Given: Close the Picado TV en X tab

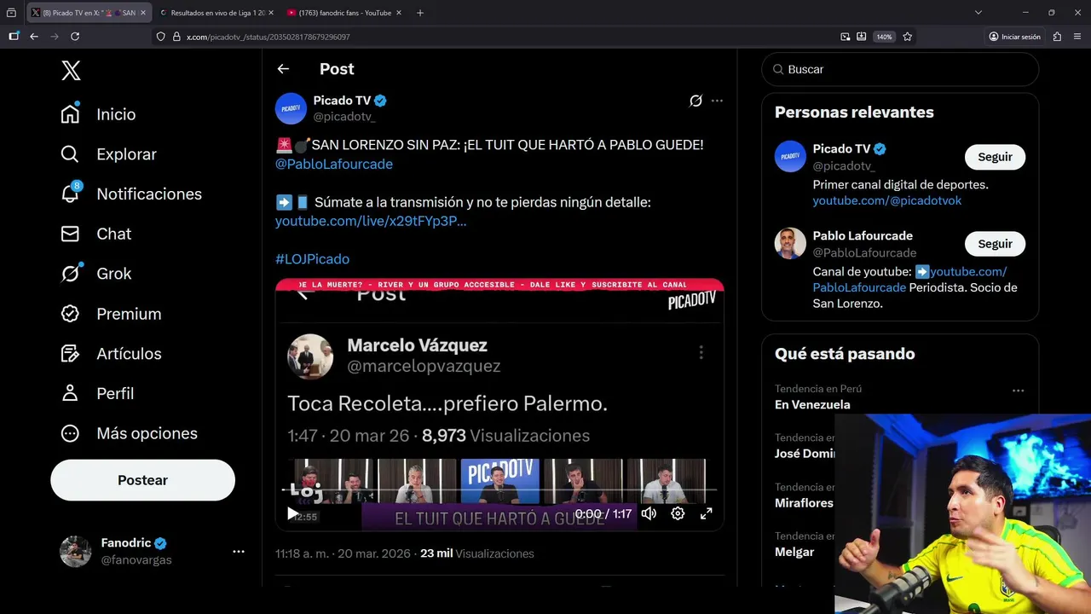Looking at the screenshot, I should 143,13.
